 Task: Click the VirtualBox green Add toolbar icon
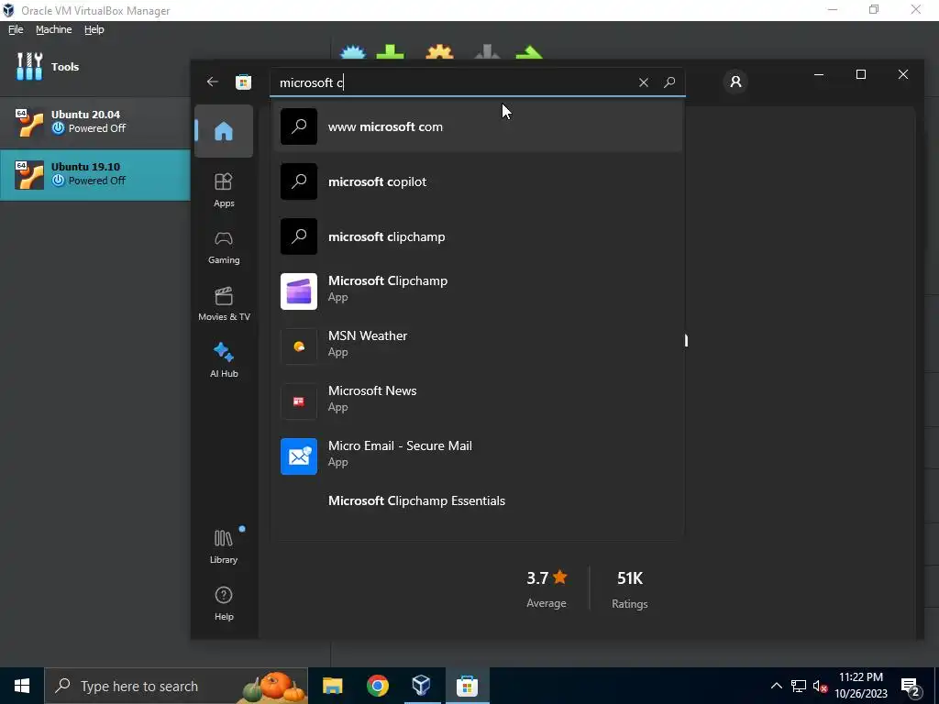pos(390,51)
